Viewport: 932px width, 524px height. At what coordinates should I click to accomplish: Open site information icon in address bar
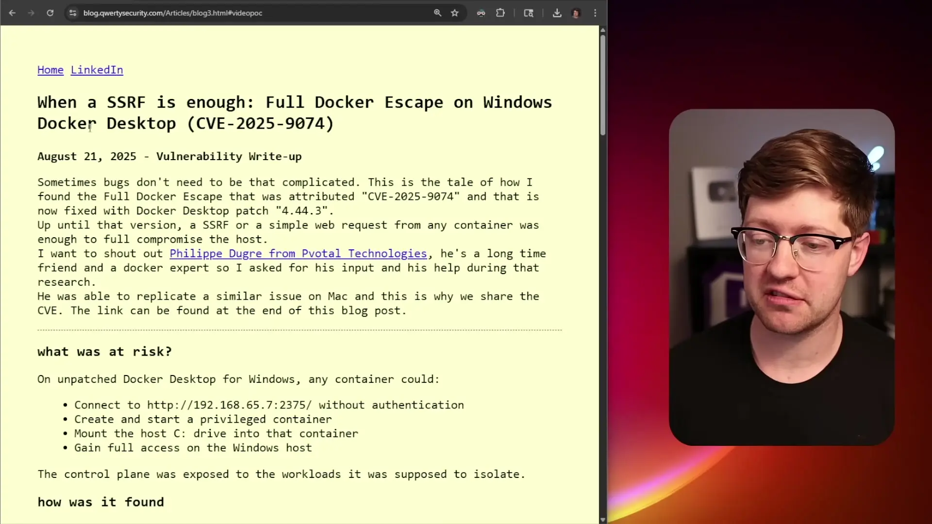(x=73, y=13)
